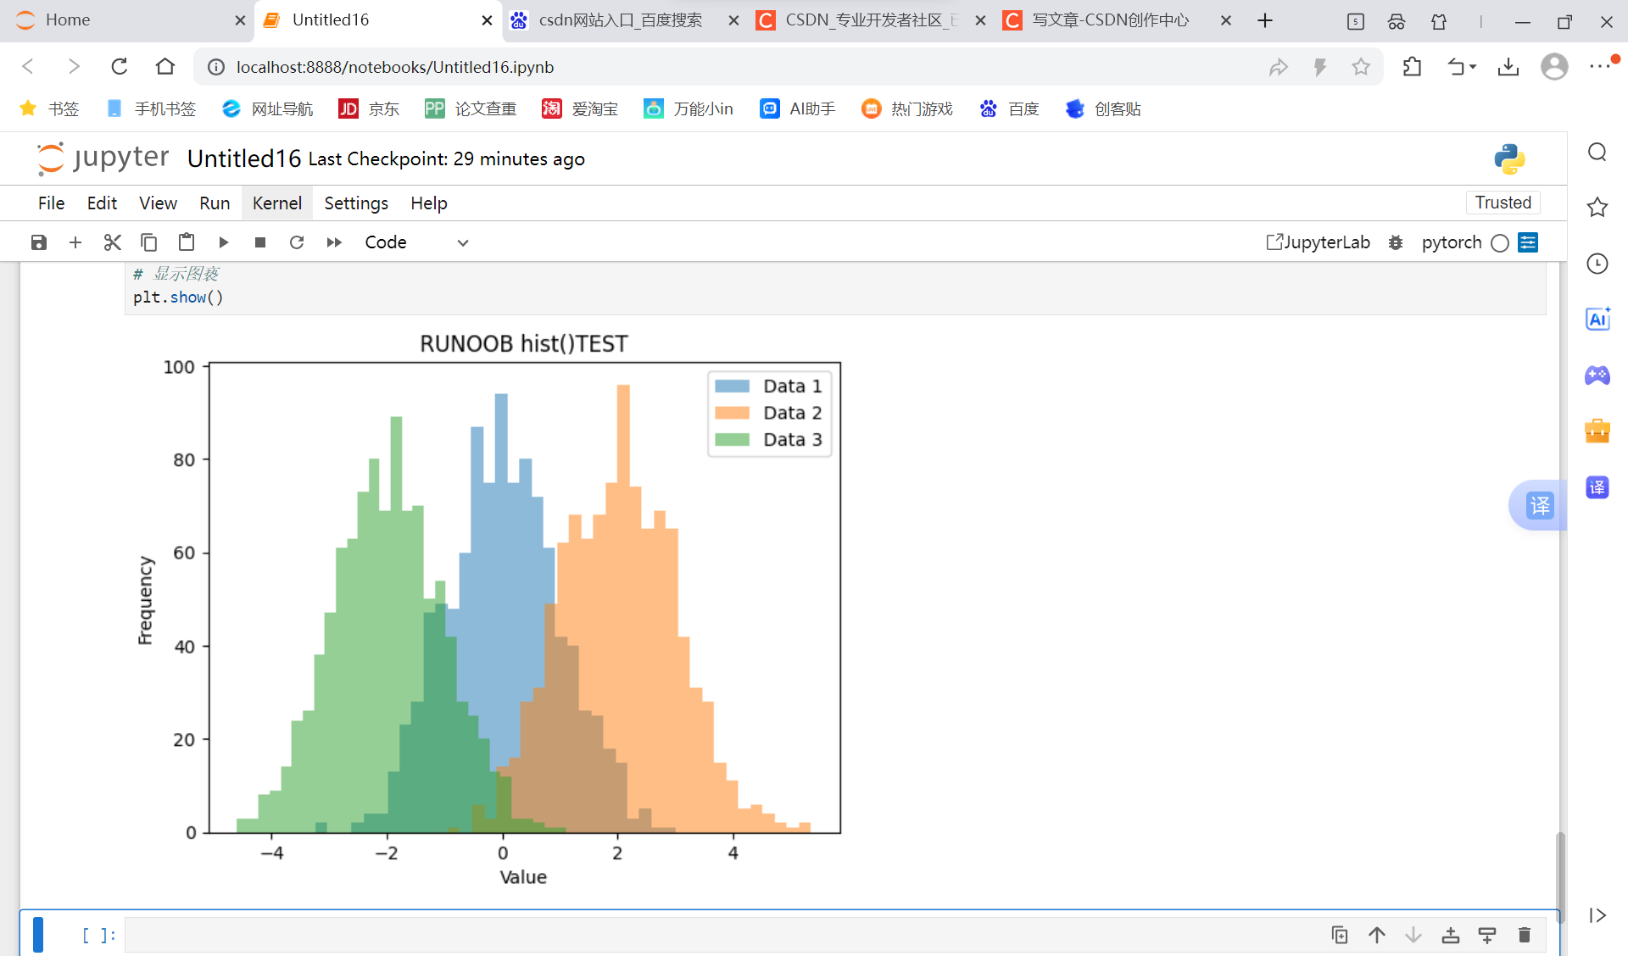
Task: Switch to the Home browser tab
Action: pos(68,20)
